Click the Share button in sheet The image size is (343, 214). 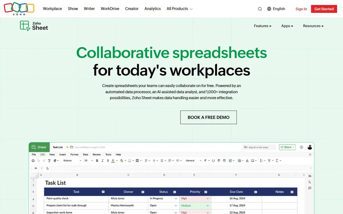[287, 147]
